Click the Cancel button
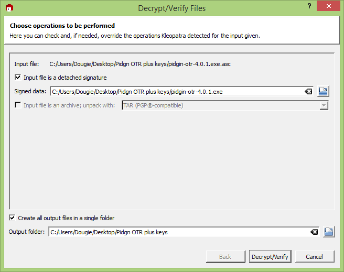The height and width of the screenshot is (272, 344). 315,257
